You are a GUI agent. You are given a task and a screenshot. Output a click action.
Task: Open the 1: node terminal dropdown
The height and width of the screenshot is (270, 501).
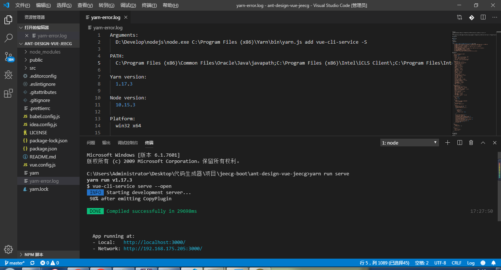coord(409,142)
